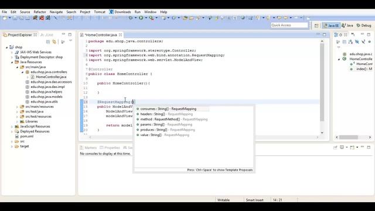This screenshot has height=211, width=375.
Task: Toggle Hide Non-Public Members in Outline toolbar
Action: click(370, 42)
